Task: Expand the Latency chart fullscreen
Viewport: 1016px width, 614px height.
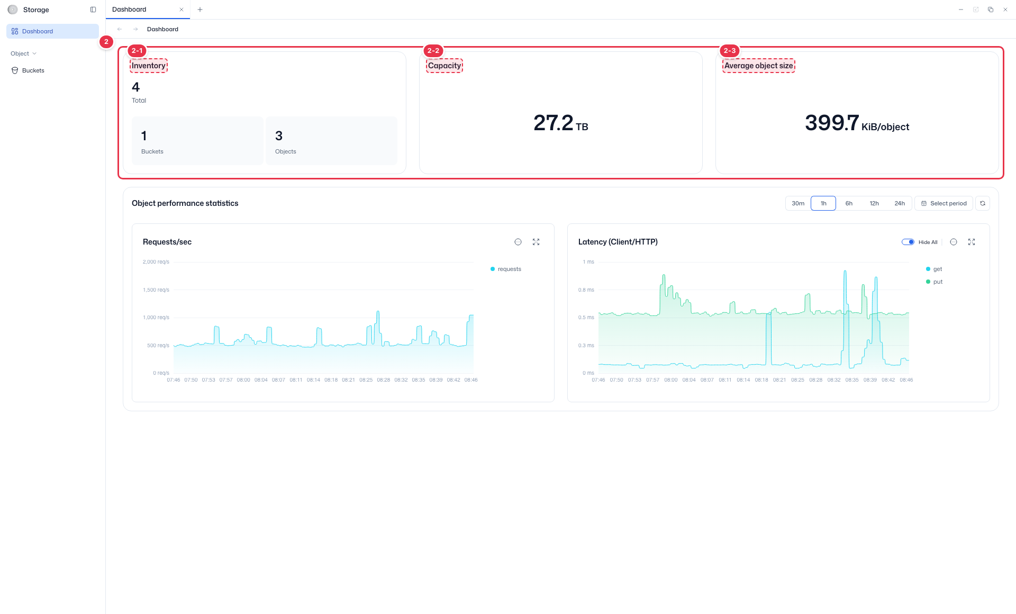Action: [972, 242]
